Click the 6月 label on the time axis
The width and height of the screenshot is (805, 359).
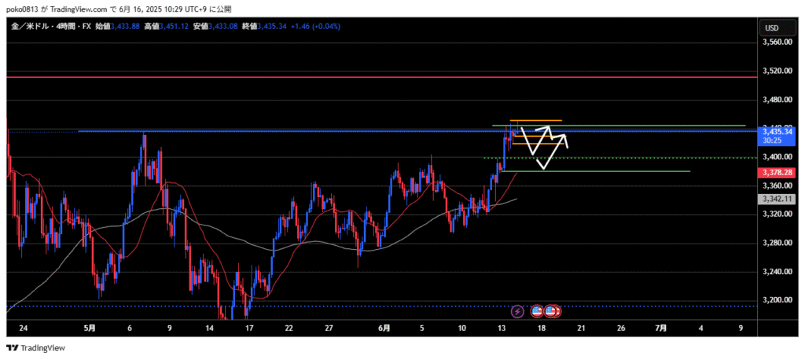point(382,328)
